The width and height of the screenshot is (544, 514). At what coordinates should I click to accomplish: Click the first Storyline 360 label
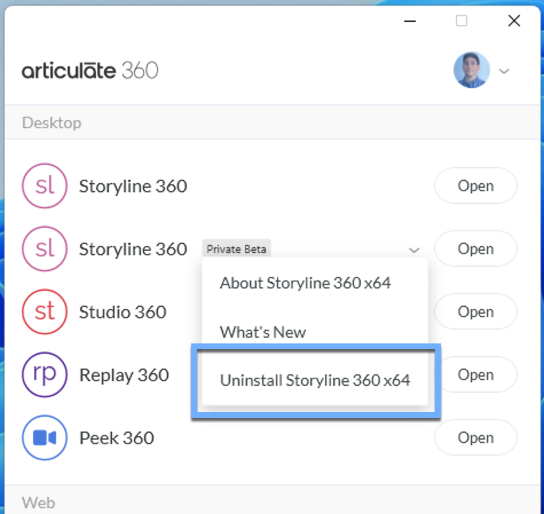point(133,186)
